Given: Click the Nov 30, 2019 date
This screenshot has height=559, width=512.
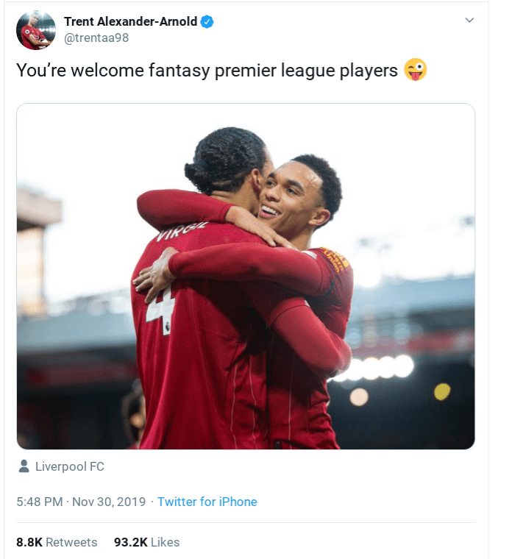Looking at the screenshot, I should coord(110,502).
